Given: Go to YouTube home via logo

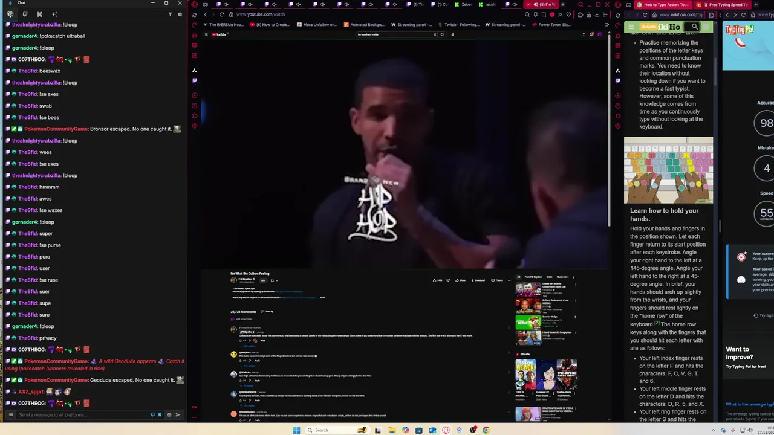Looking at the screenshot, I should pyautogui.click(x=220, y=34).
